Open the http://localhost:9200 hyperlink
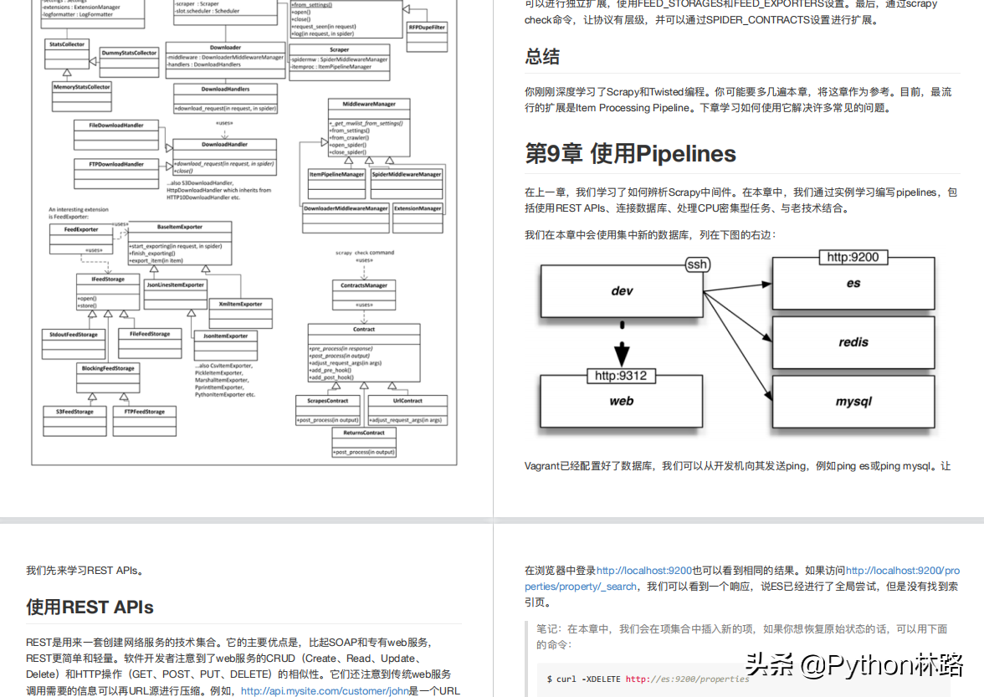The image size is (984, 697). coord(644,571)
